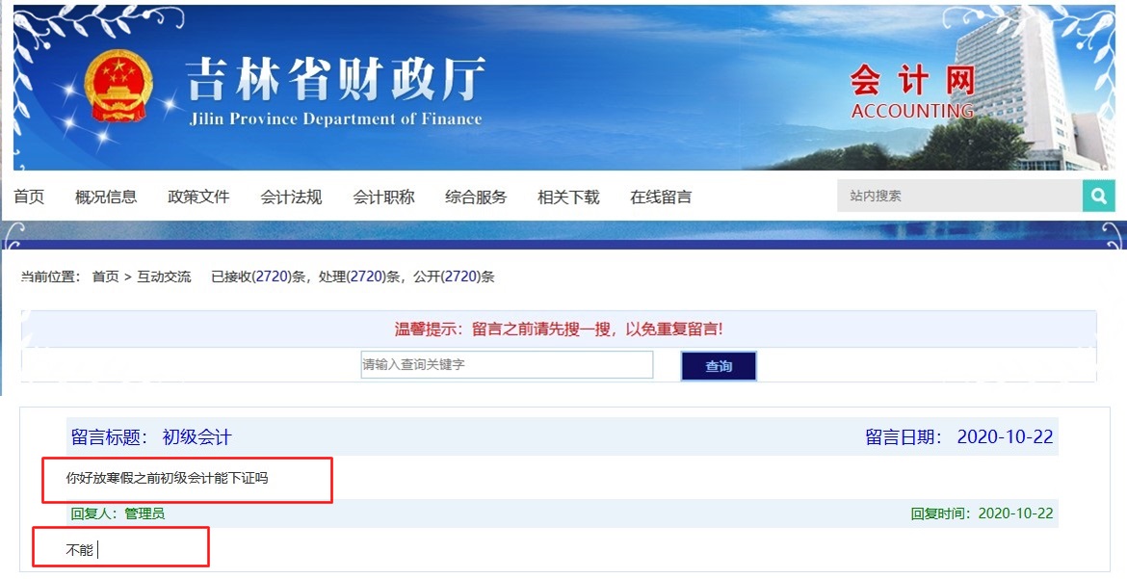The height and width of the screenshot is (579, 1127).
Task: Open the 概况信息 navigation menu
Action: point(108,196)
